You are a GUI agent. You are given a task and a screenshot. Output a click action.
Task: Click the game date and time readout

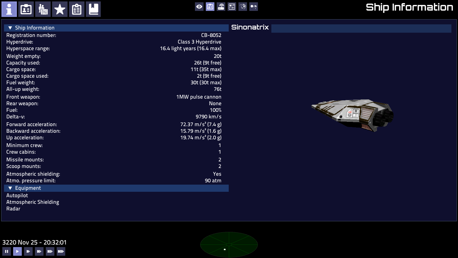[34, 243]
